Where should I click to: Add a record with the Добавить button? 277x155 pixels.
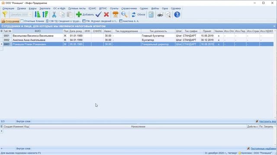(x=85, y=14)
